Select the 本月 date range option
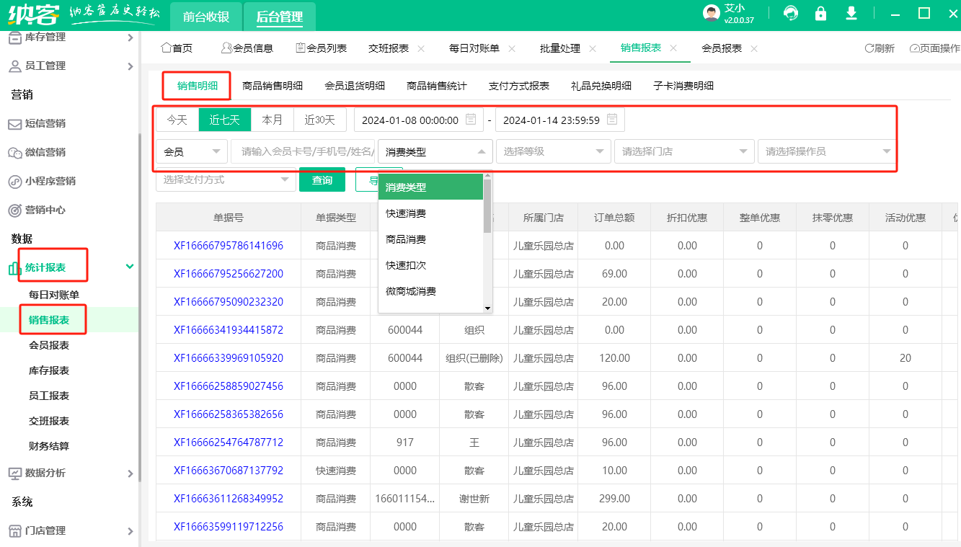 tap(273, 120)
